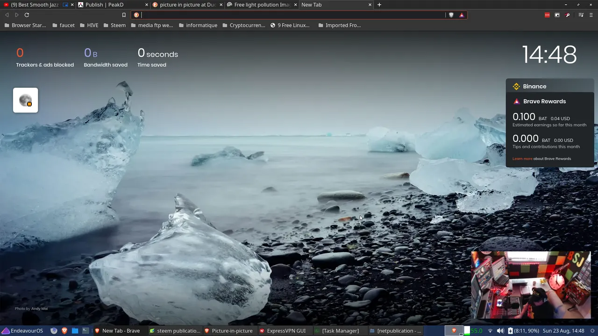Switch to the Free light pollution Images tab
Viewport: 598px width, 336px height.
coord(262,5)
